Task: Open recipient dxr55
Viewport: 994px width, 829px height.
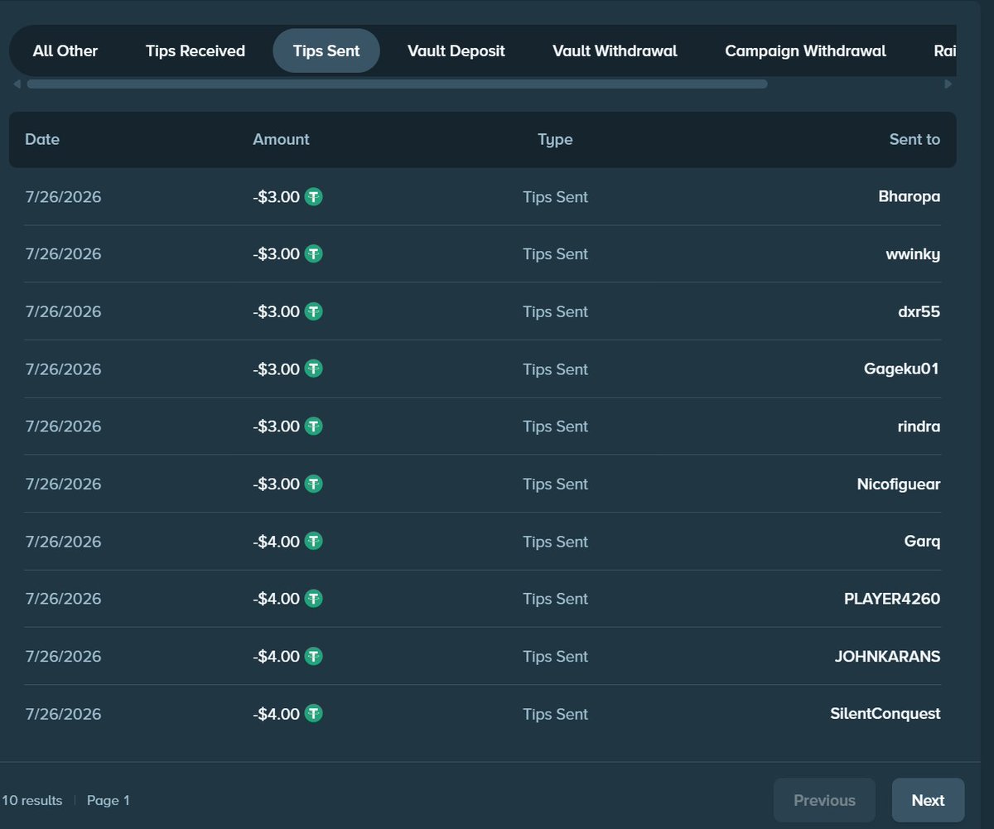Action: [x=918, y=311]
